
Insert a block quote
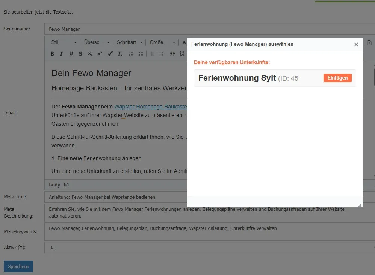(x=172, y=54)
